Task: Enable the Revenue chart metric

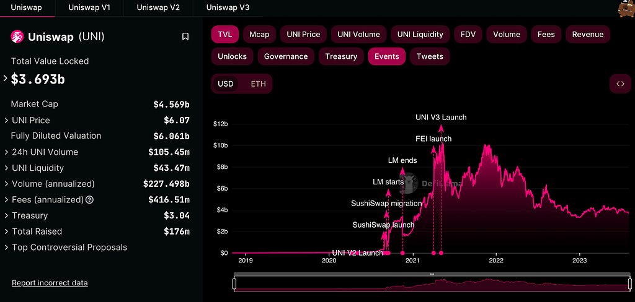Action: point(588,35)
